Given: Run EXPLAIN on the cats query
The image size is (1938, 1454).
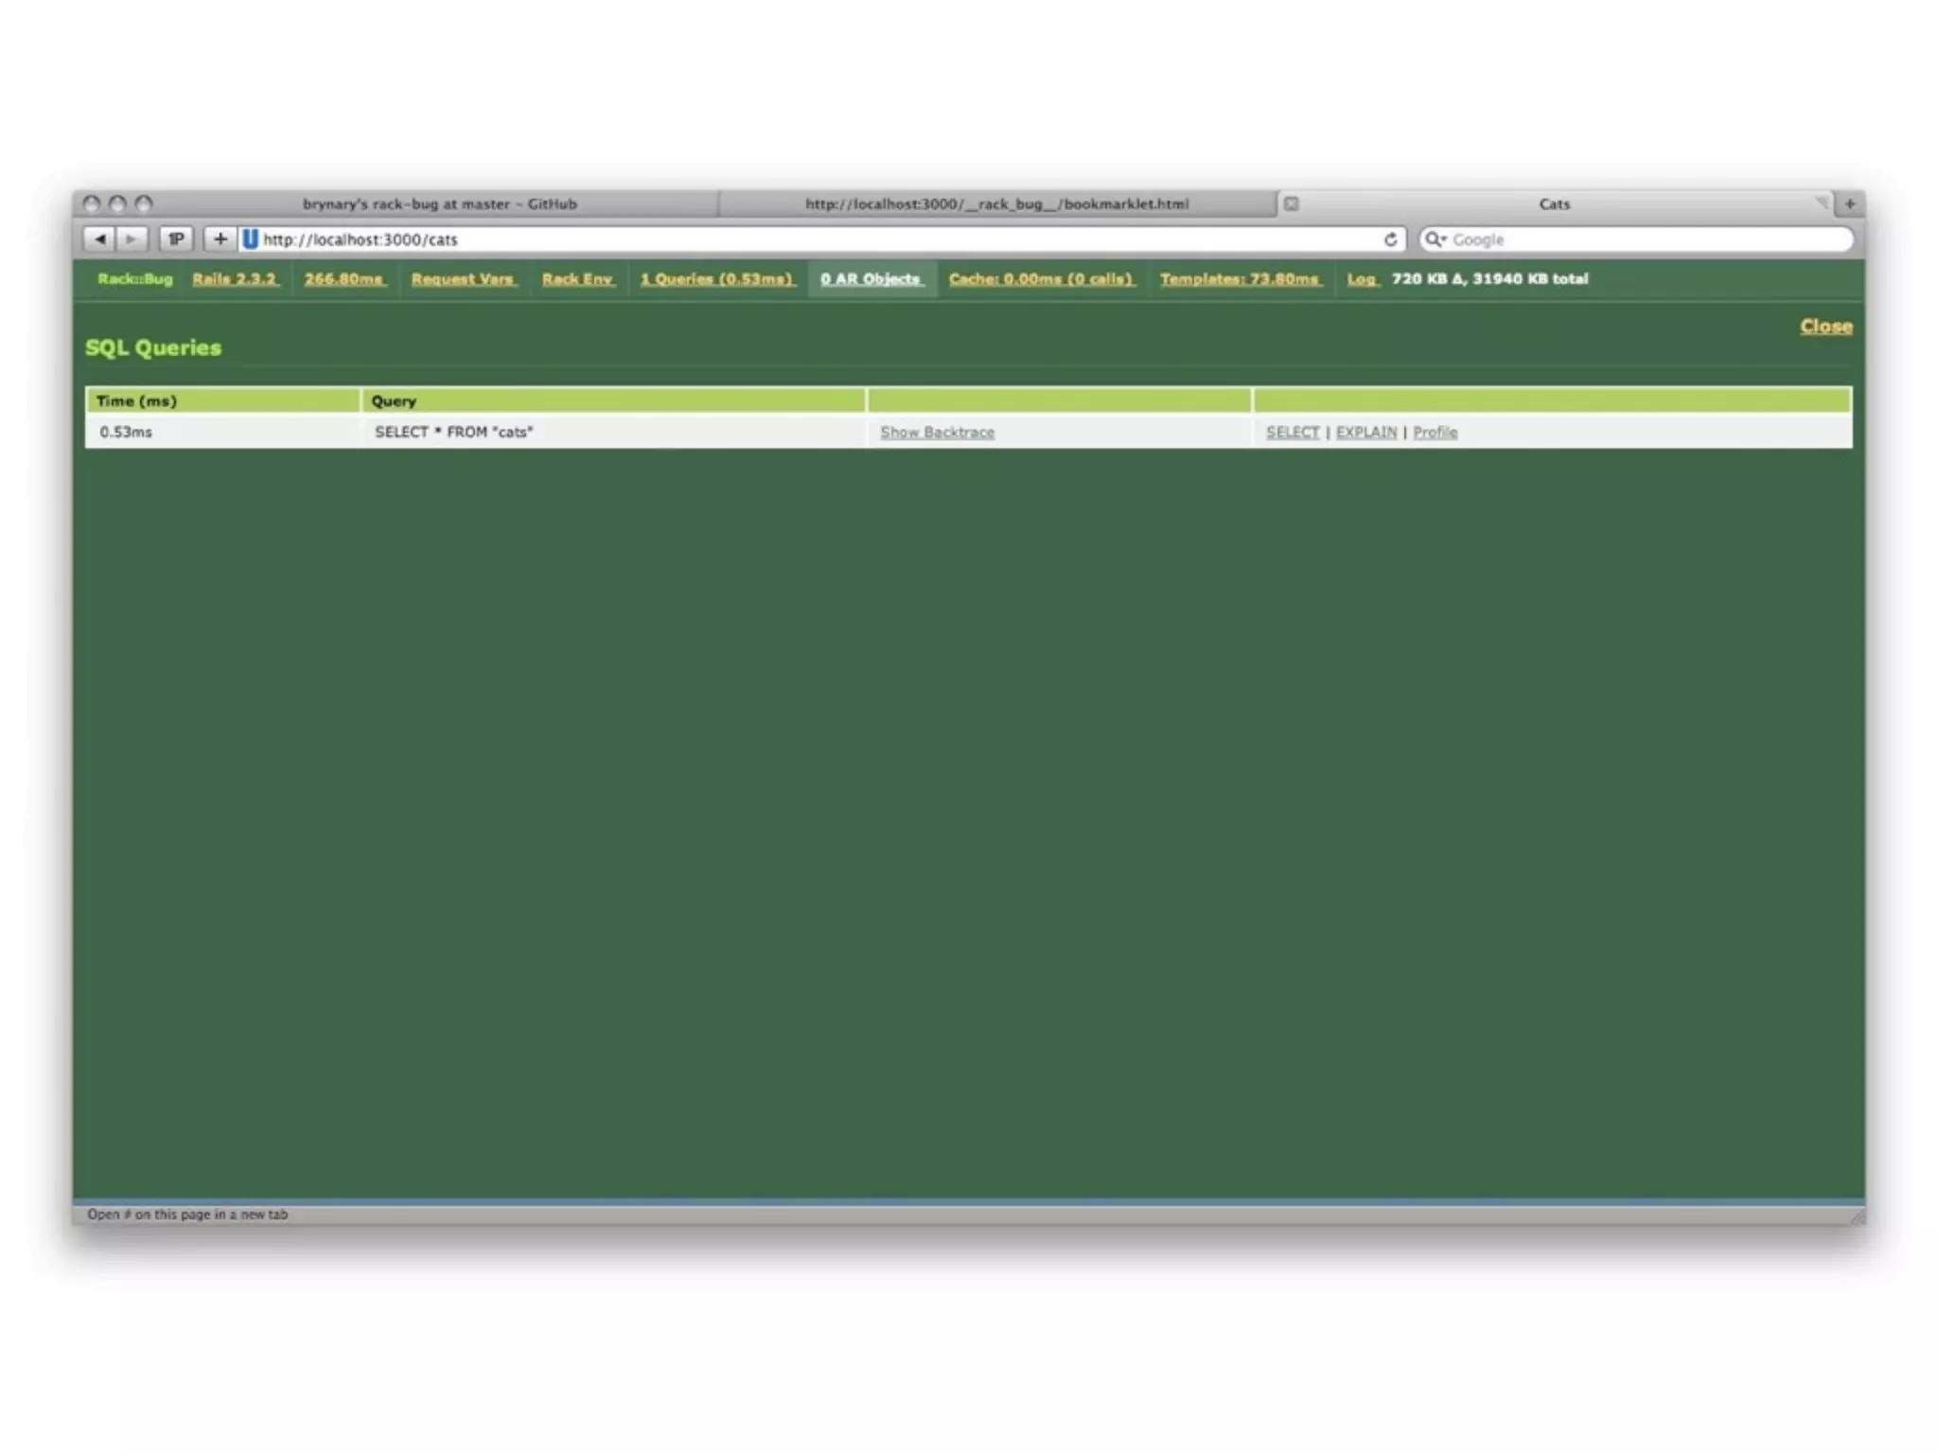Looking at the screenshot, I should point(1365,433).
